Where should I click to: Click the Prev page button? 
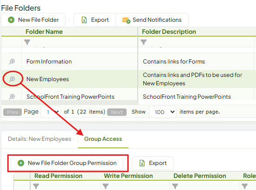point(13,112)
